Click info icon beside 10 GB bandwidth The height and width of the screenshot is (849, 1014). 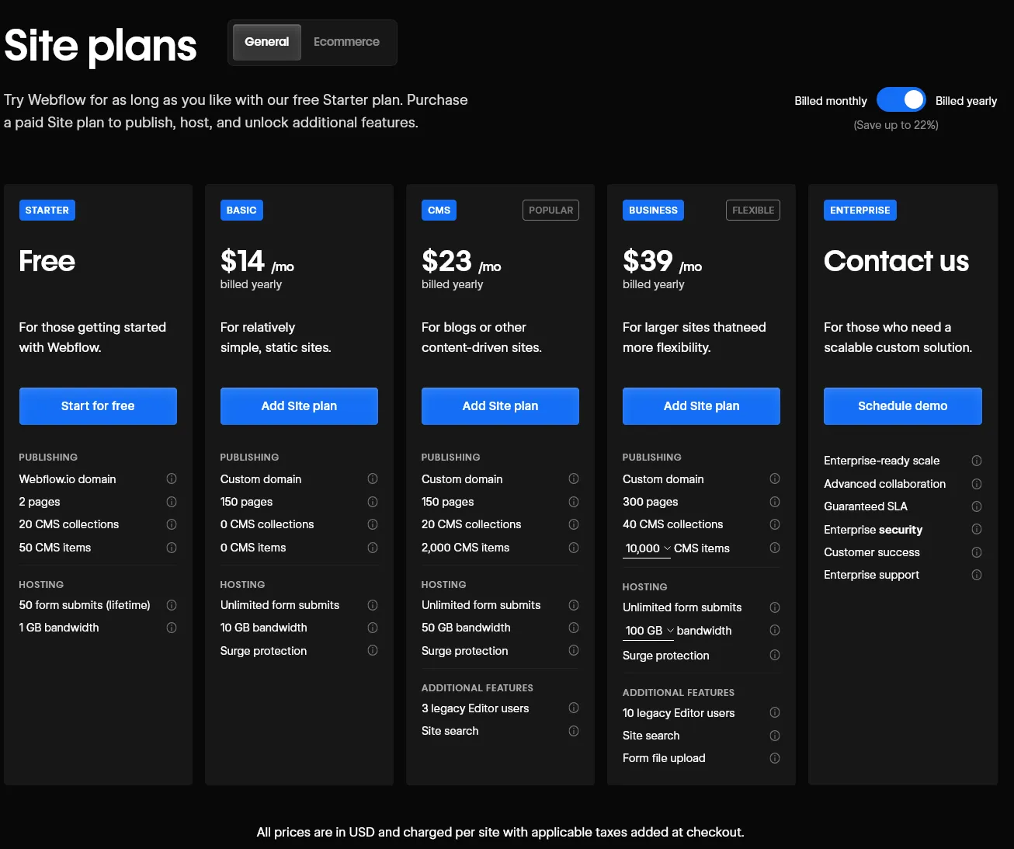(x=373, y=628)
